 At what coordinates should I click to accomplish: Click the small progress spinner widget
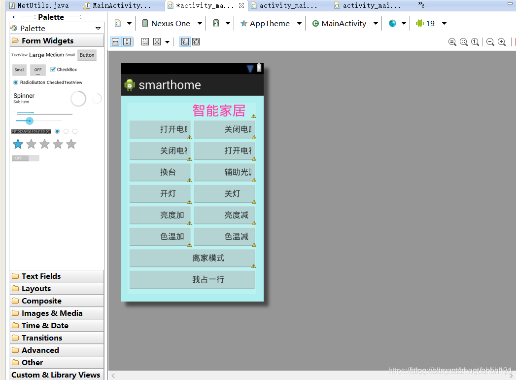click(x=97, y=98)
